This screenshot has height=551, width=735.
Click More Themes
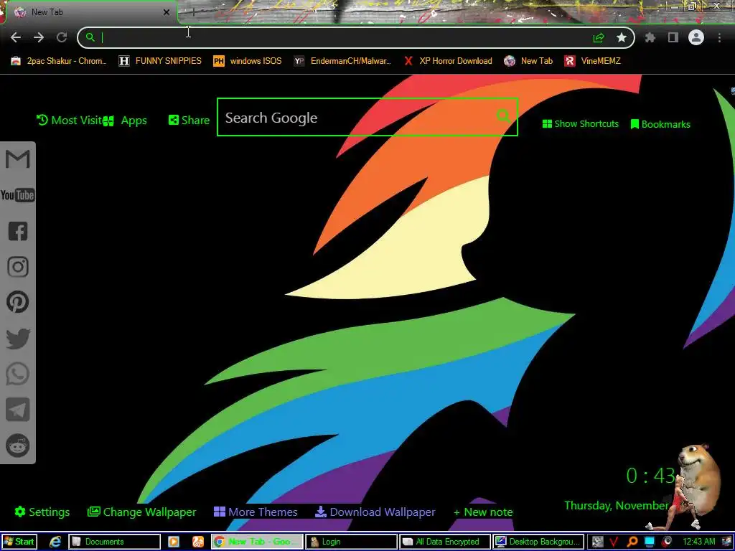pos(256,512)
